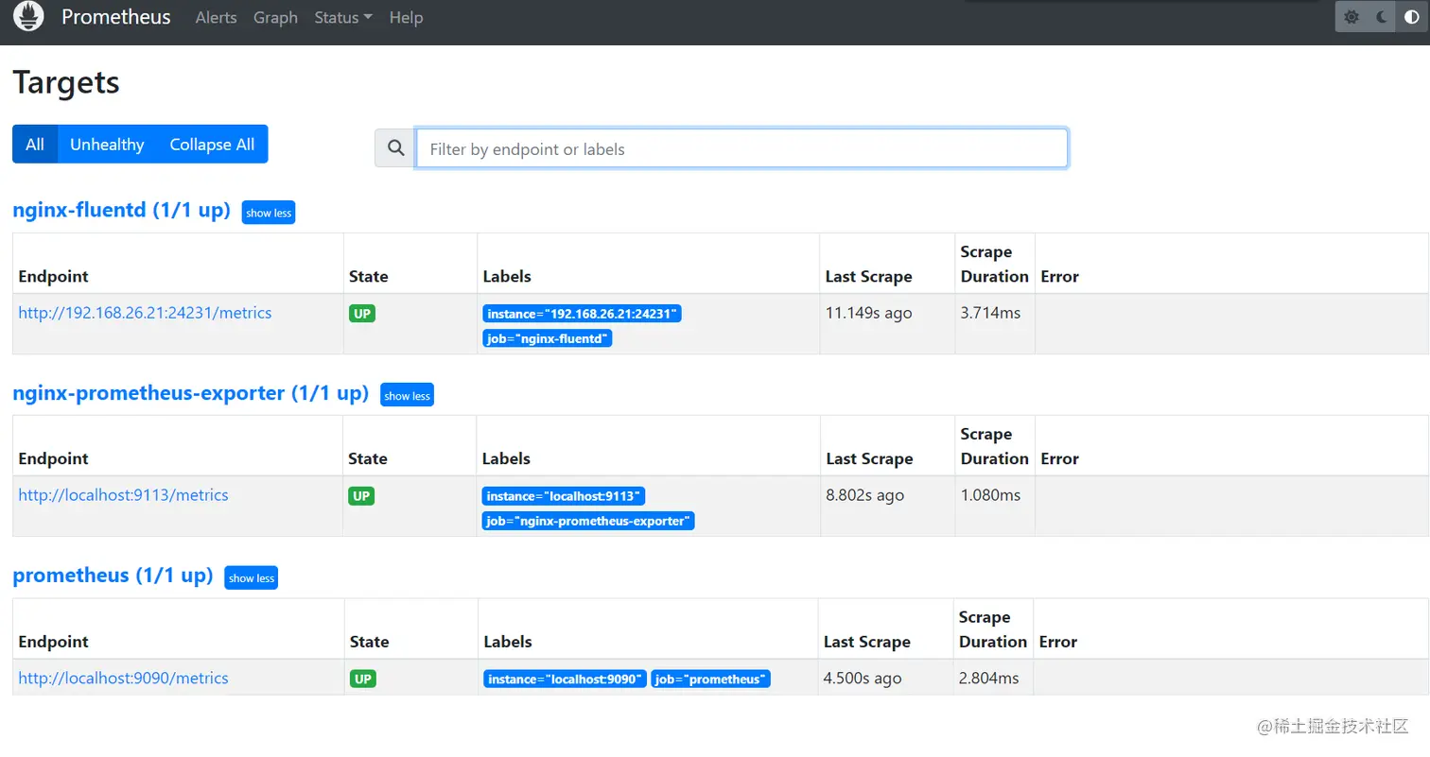The width and height of the screenshot is (1430, 757).
Task: Open the http://localhost:9113/metrics endpoint link
Action: (123, 494)
